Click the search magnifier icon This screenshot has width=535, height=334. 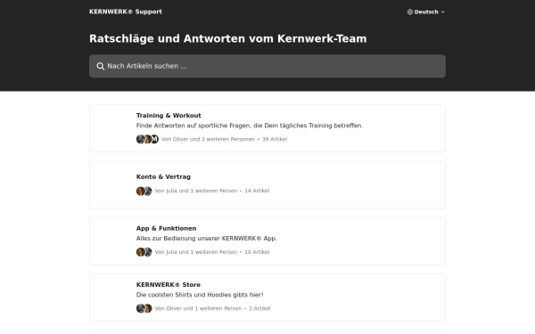click(100, 66)
